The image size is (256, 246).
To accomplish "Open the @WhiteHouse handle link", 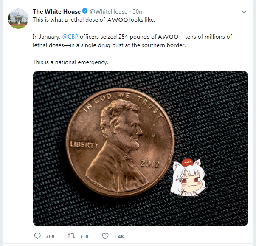I will point(109,11).
